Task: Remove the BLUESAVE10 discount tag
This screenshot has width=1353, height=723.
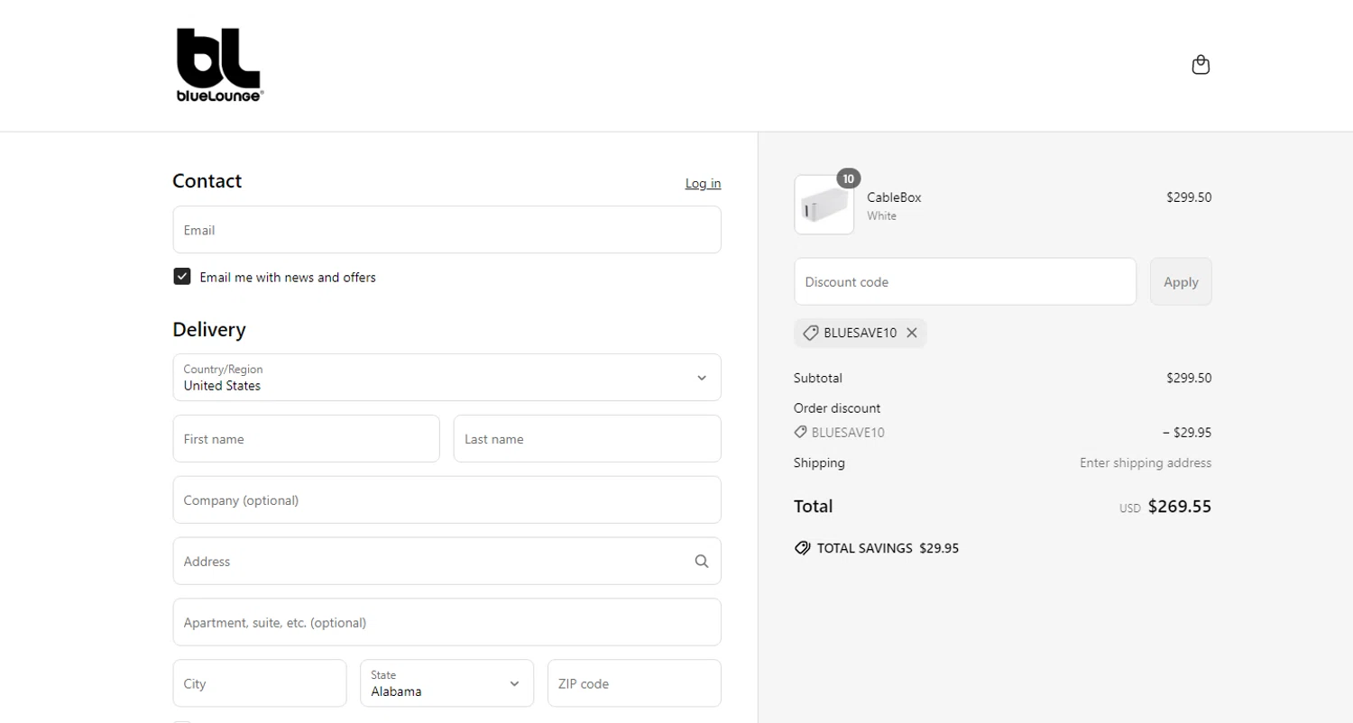Action: tap(912, 333)
